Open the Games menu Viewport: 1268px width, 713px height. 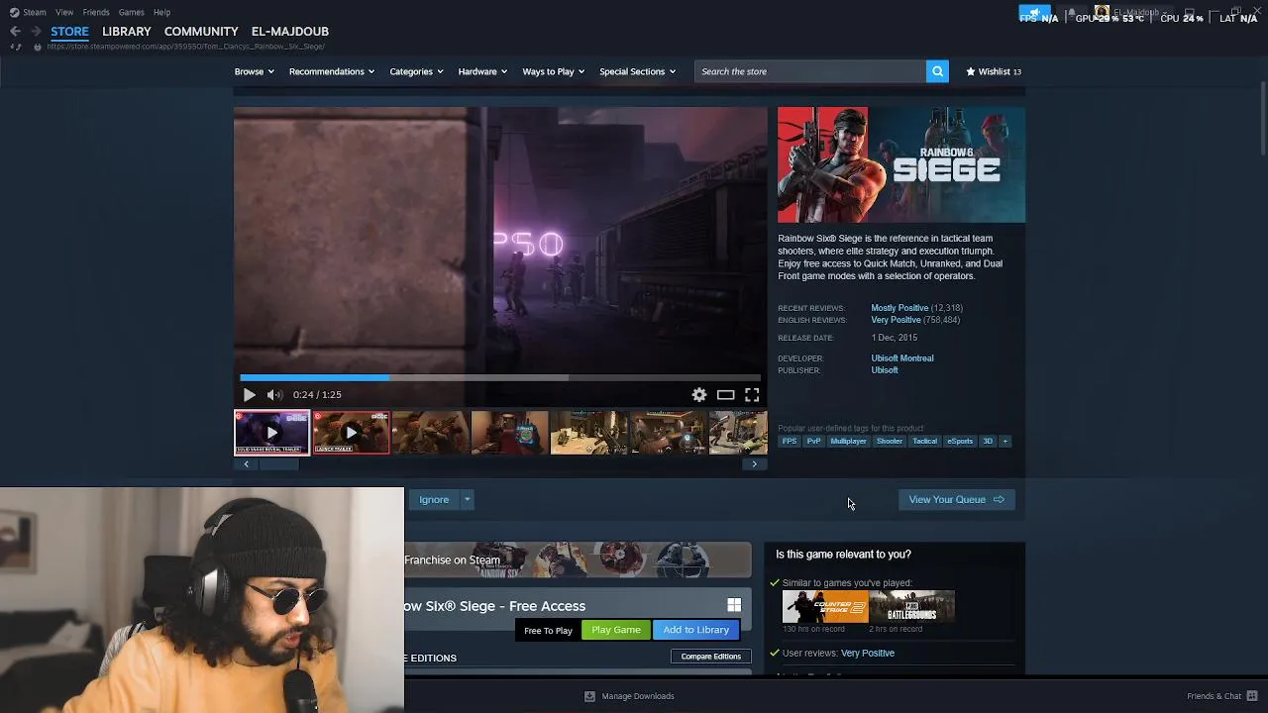click(x=131, y=12)
